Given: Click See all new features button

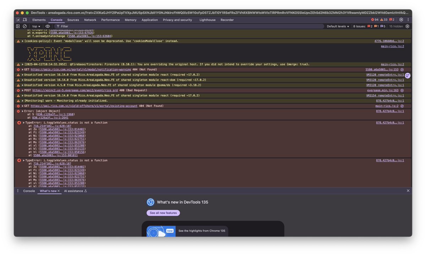Looking at the screenshot, I should tap(163, 213).
